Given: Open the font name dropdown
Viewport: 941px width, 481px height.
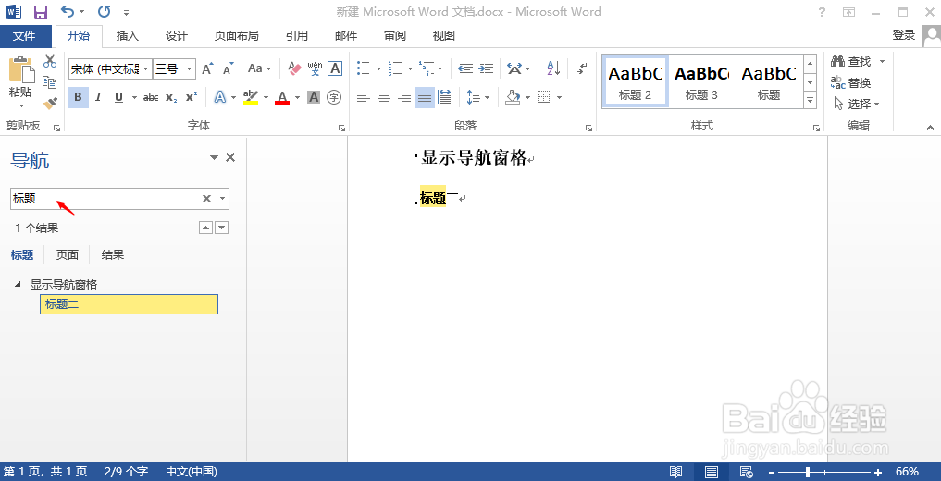Looking at the screenshot, I should pyautogui.click(x=146, y=69).
